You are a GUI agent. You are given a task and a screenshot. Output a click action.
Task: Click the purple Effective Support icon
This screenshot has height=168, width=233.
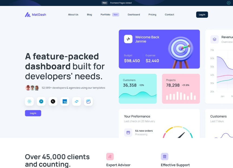pos(165,156)
